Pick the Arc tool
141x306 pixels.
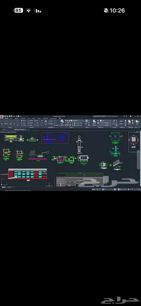point(14,122)
